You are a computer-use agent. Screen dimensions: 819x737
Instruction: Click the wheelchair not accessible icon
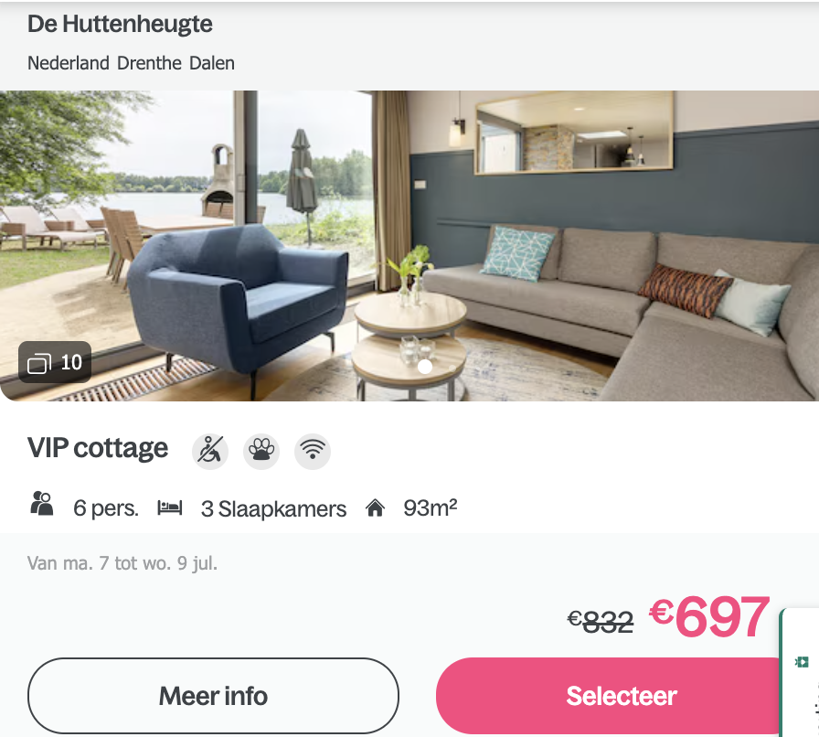tap(210, 451)
